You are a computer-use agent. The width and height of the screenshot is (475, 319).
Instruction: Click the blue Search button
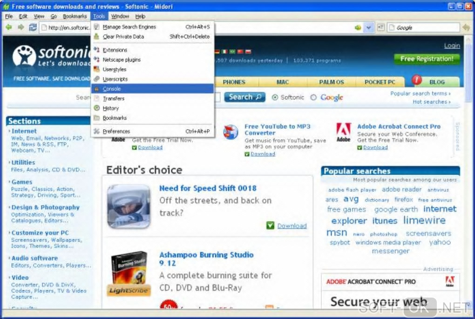click(x=245, y=97)
